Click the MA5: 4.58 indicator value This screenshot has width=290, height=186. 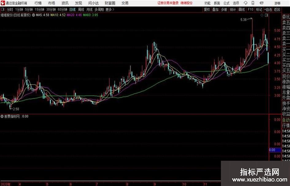coord(43,15)
